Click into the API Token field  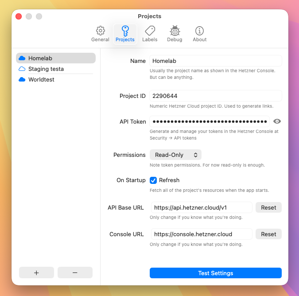tap(210, 121)
